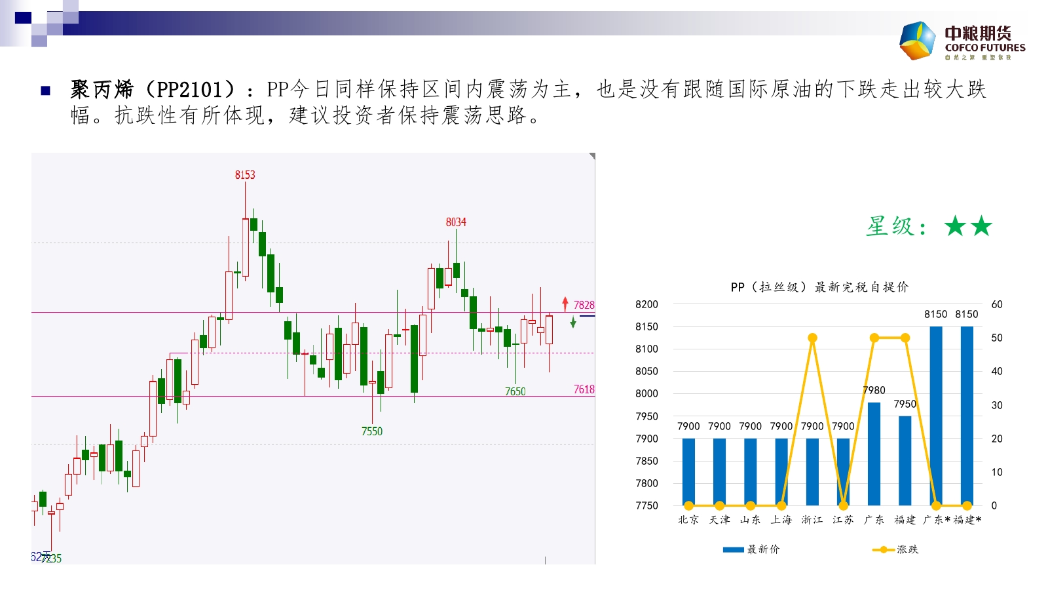This screenshot has height=590, width=1048.
Task: Click the blue square bullet before 聚丙烯
Action: pos(45,90)
